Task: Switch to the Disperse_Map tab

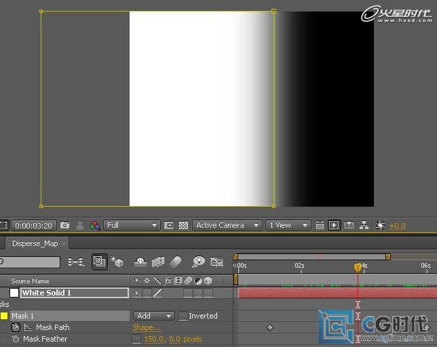Action: point(35,243)
